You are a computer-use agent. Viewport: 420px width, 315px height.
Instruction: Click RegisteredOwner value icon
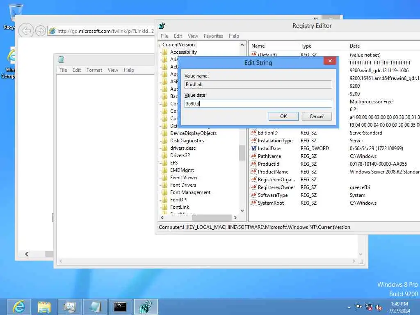pos(253,187)
